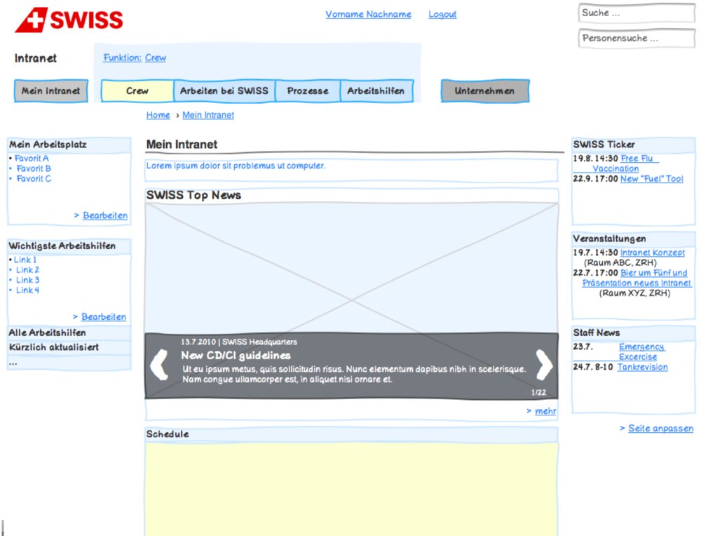Click the Seite anpassen link

pyautogui.click(x=660, y=429)
